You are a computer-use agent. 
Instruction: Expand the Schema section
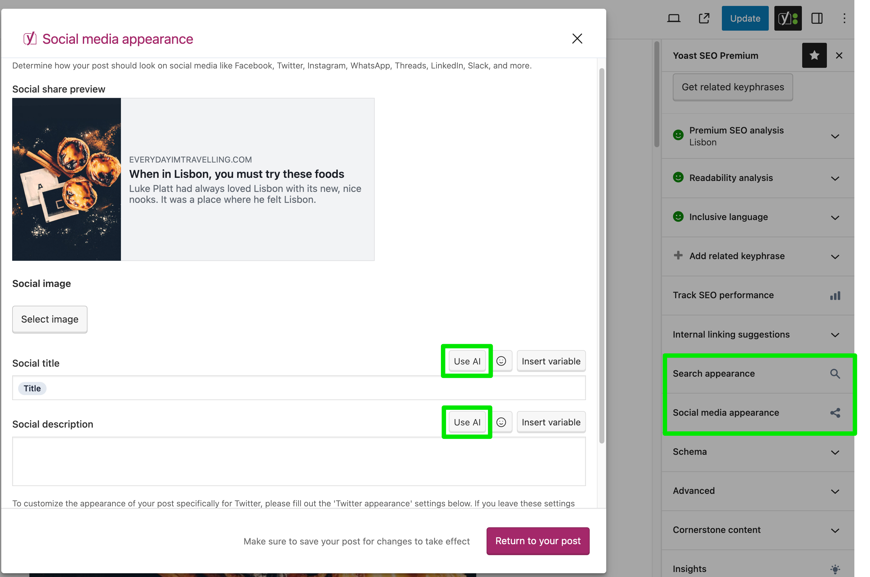(835, 452)
